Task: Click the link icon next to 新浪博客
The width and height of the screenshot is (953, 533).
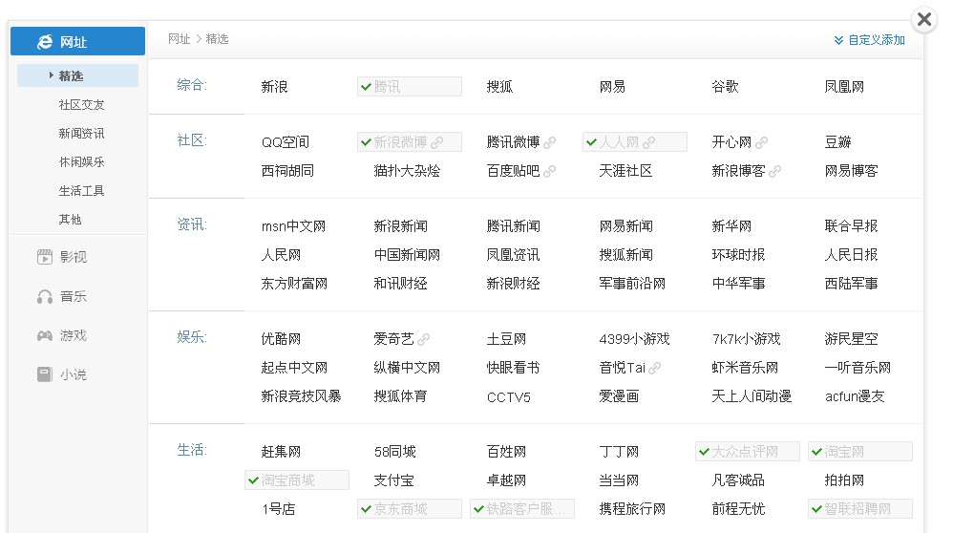Action: 775,171
